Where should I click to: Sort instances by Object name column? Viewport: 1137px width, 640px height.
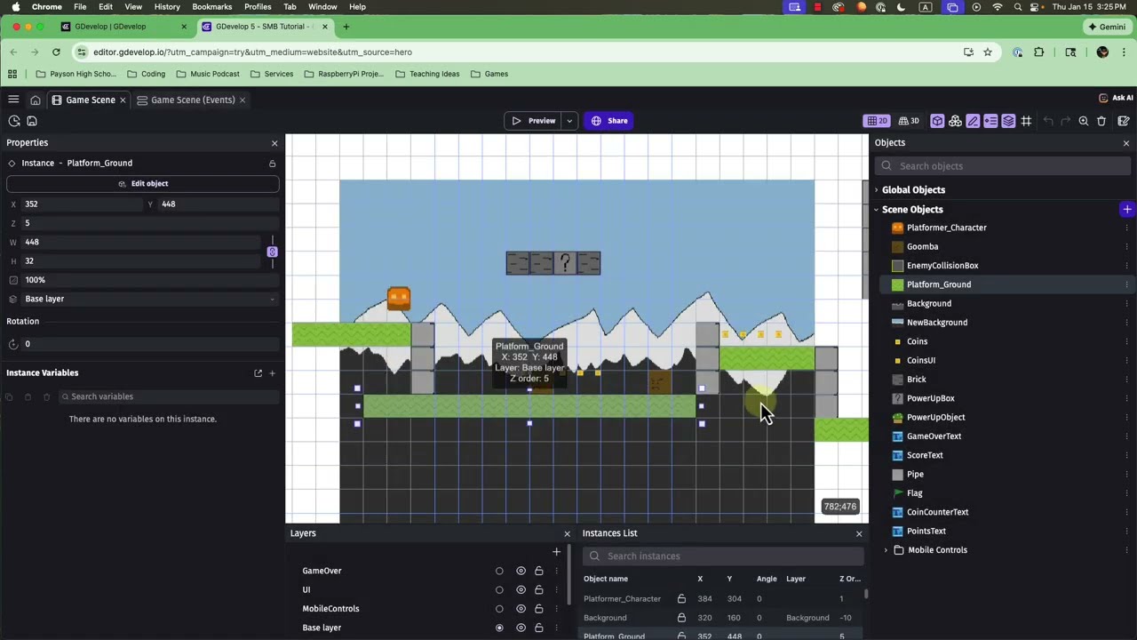click(606, 579)
